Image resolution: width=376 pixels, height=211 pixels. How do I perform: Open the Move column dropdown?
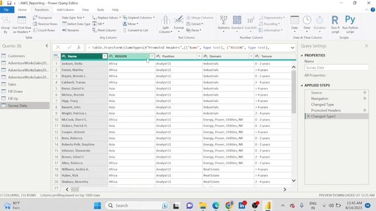[x=130, y=24]
